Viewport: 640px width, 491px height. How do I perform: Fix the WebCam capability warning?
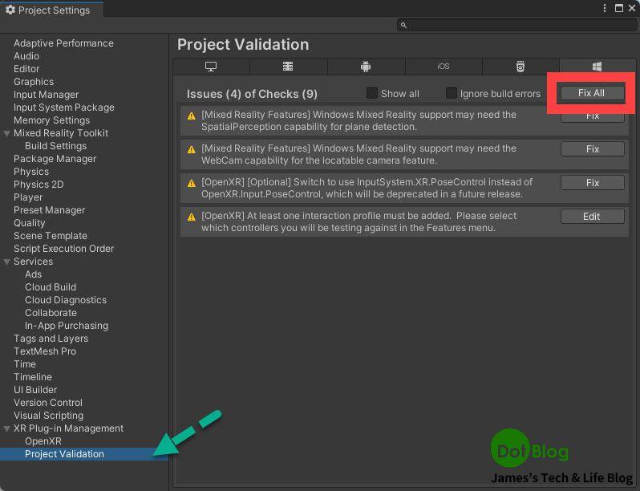point(592,149)
